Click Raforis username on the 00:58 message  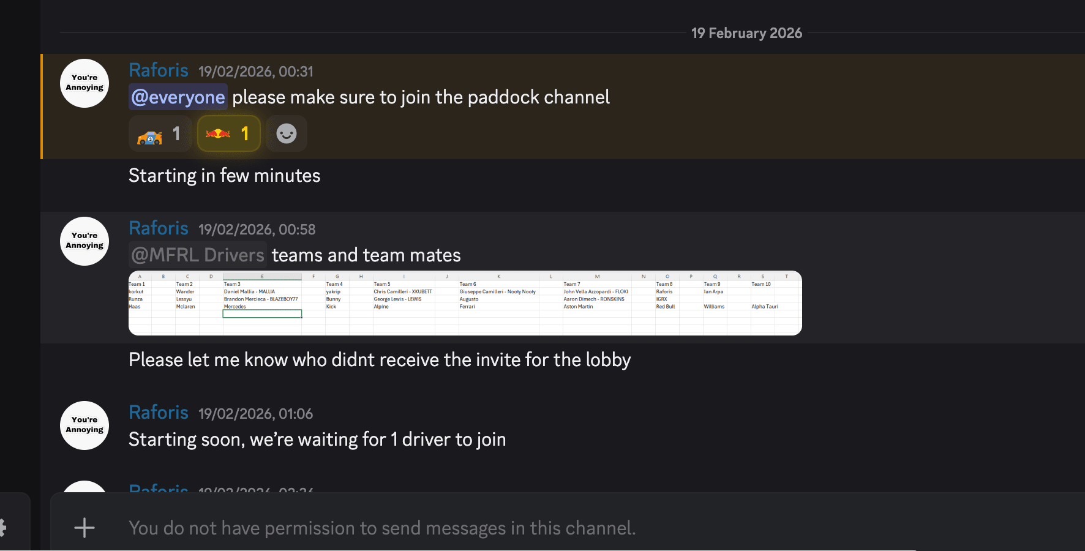pyautogui.click(x=159, y=228)
